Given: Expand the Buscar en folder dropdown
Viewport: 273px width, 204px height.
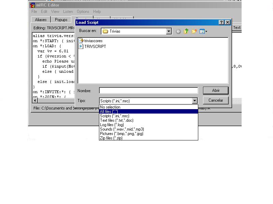Looking at the screenshot, I should click(x=169, y=31).
